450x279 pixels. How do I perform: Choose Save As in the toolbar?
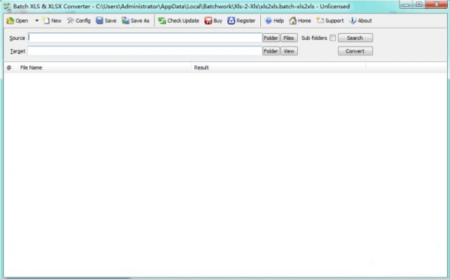136,21
